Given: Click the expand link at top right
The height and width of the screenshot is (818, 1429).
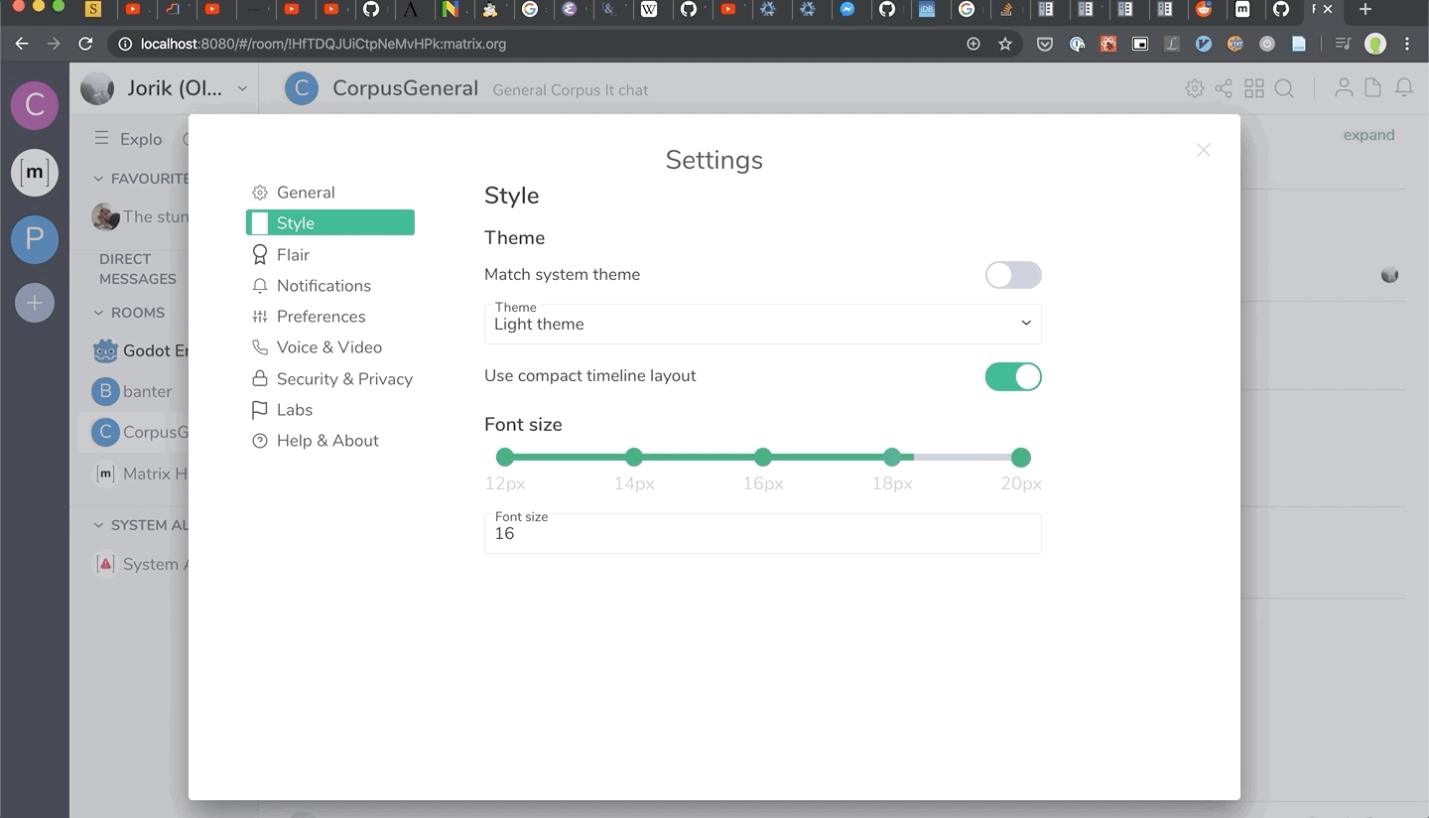Looking at the screenshot, I should click(x=1368, y=135).
